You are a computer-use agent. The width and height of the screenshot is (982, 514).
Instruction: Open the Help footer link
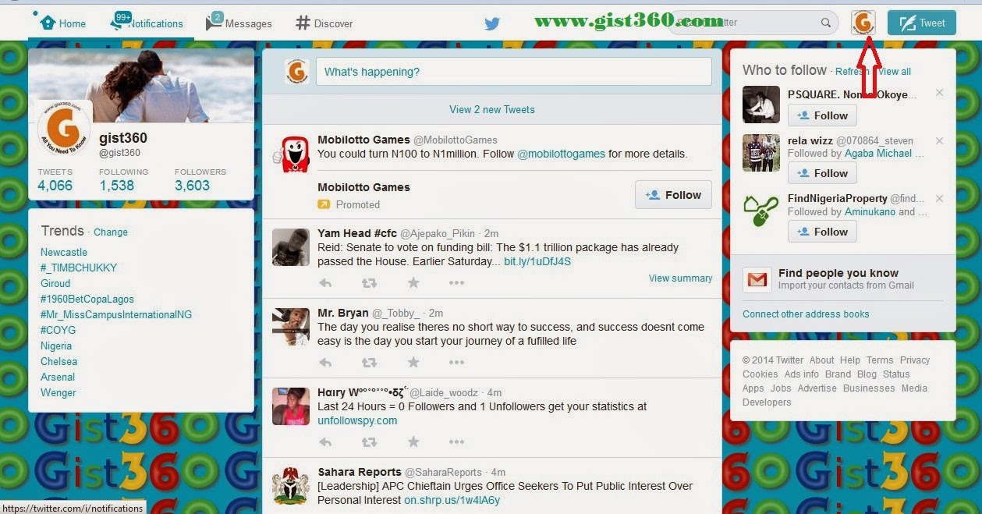(850, 360)
